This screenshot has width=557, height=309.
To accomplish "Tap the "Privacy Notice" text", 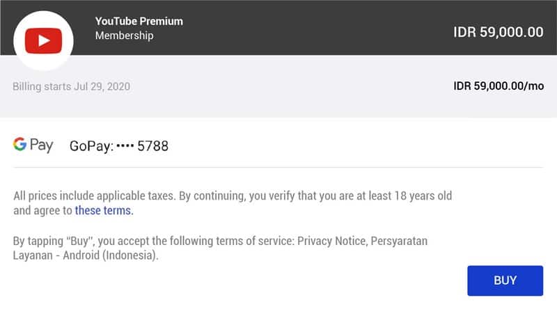I will [x=331, y=241].
